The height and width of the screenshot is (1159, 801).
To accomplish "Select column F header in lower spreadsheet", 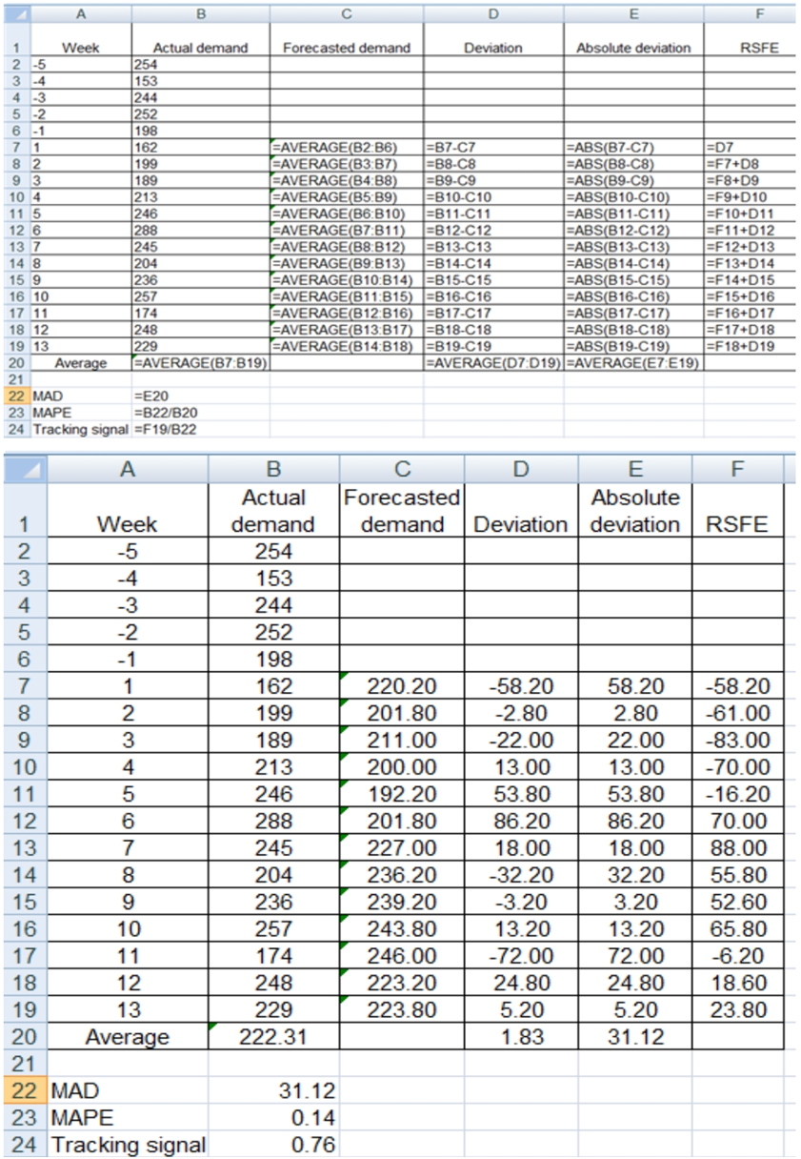I will point(738,467).
